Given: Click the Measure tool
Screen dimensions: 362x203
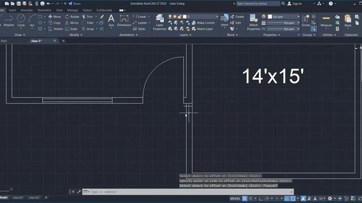Looking at the screenshot, I should click(326, 21).
